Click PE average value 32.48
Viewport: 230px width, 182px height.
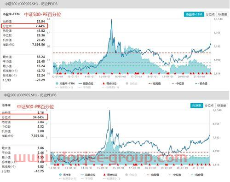41,61
